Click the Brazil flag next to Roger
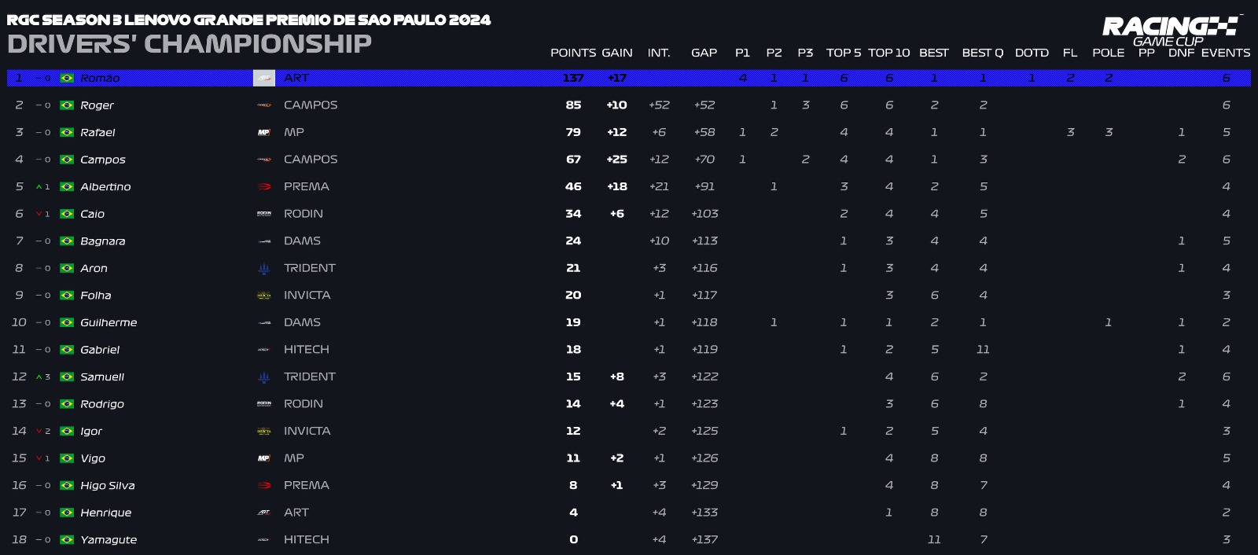Image resolution: width=1258 pixels, height=555 pixels. tap(67, 105)
